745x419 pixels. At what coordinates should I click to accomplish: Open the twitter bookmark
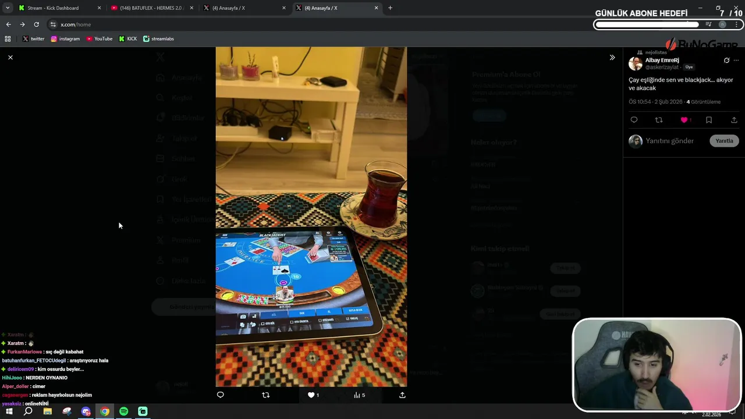[33, 39]
